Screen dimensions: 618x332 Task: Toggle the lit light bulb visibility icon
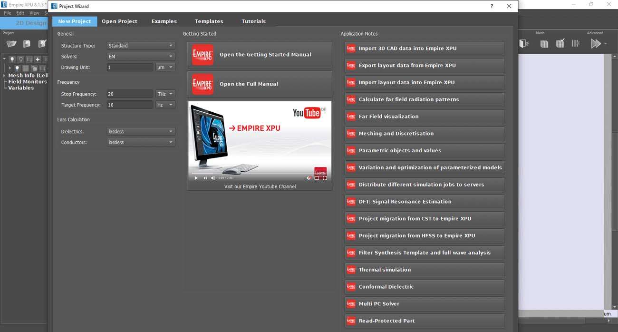[x=12, y=59]
